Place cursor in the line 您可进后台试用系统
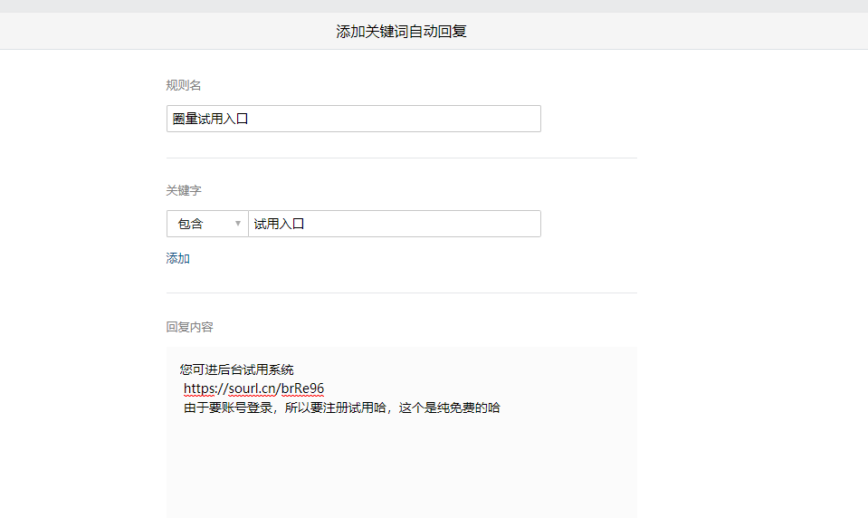 click(237, 369)
